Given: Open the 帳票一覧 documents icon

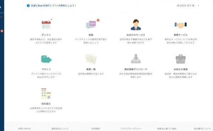Looking at the screenshot, I should pos(91,59).
